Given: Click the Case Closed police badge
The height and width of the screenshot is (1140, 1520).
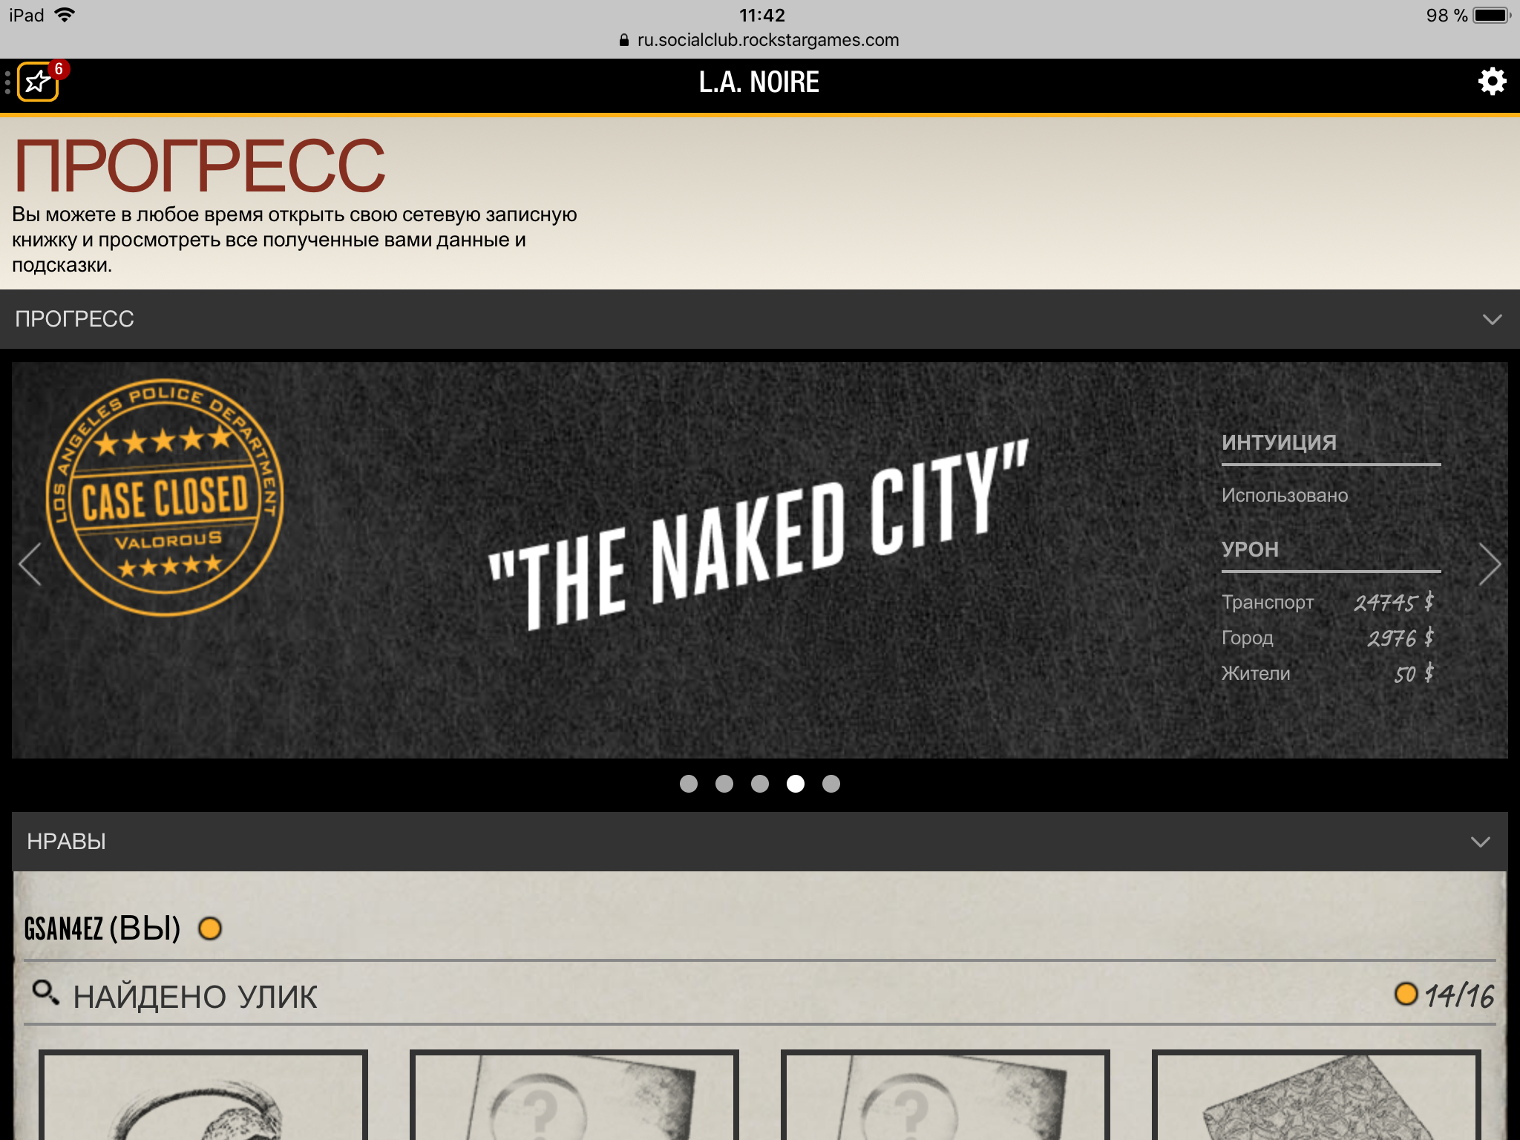Looking at the screenshot, I should click(165, 497).
